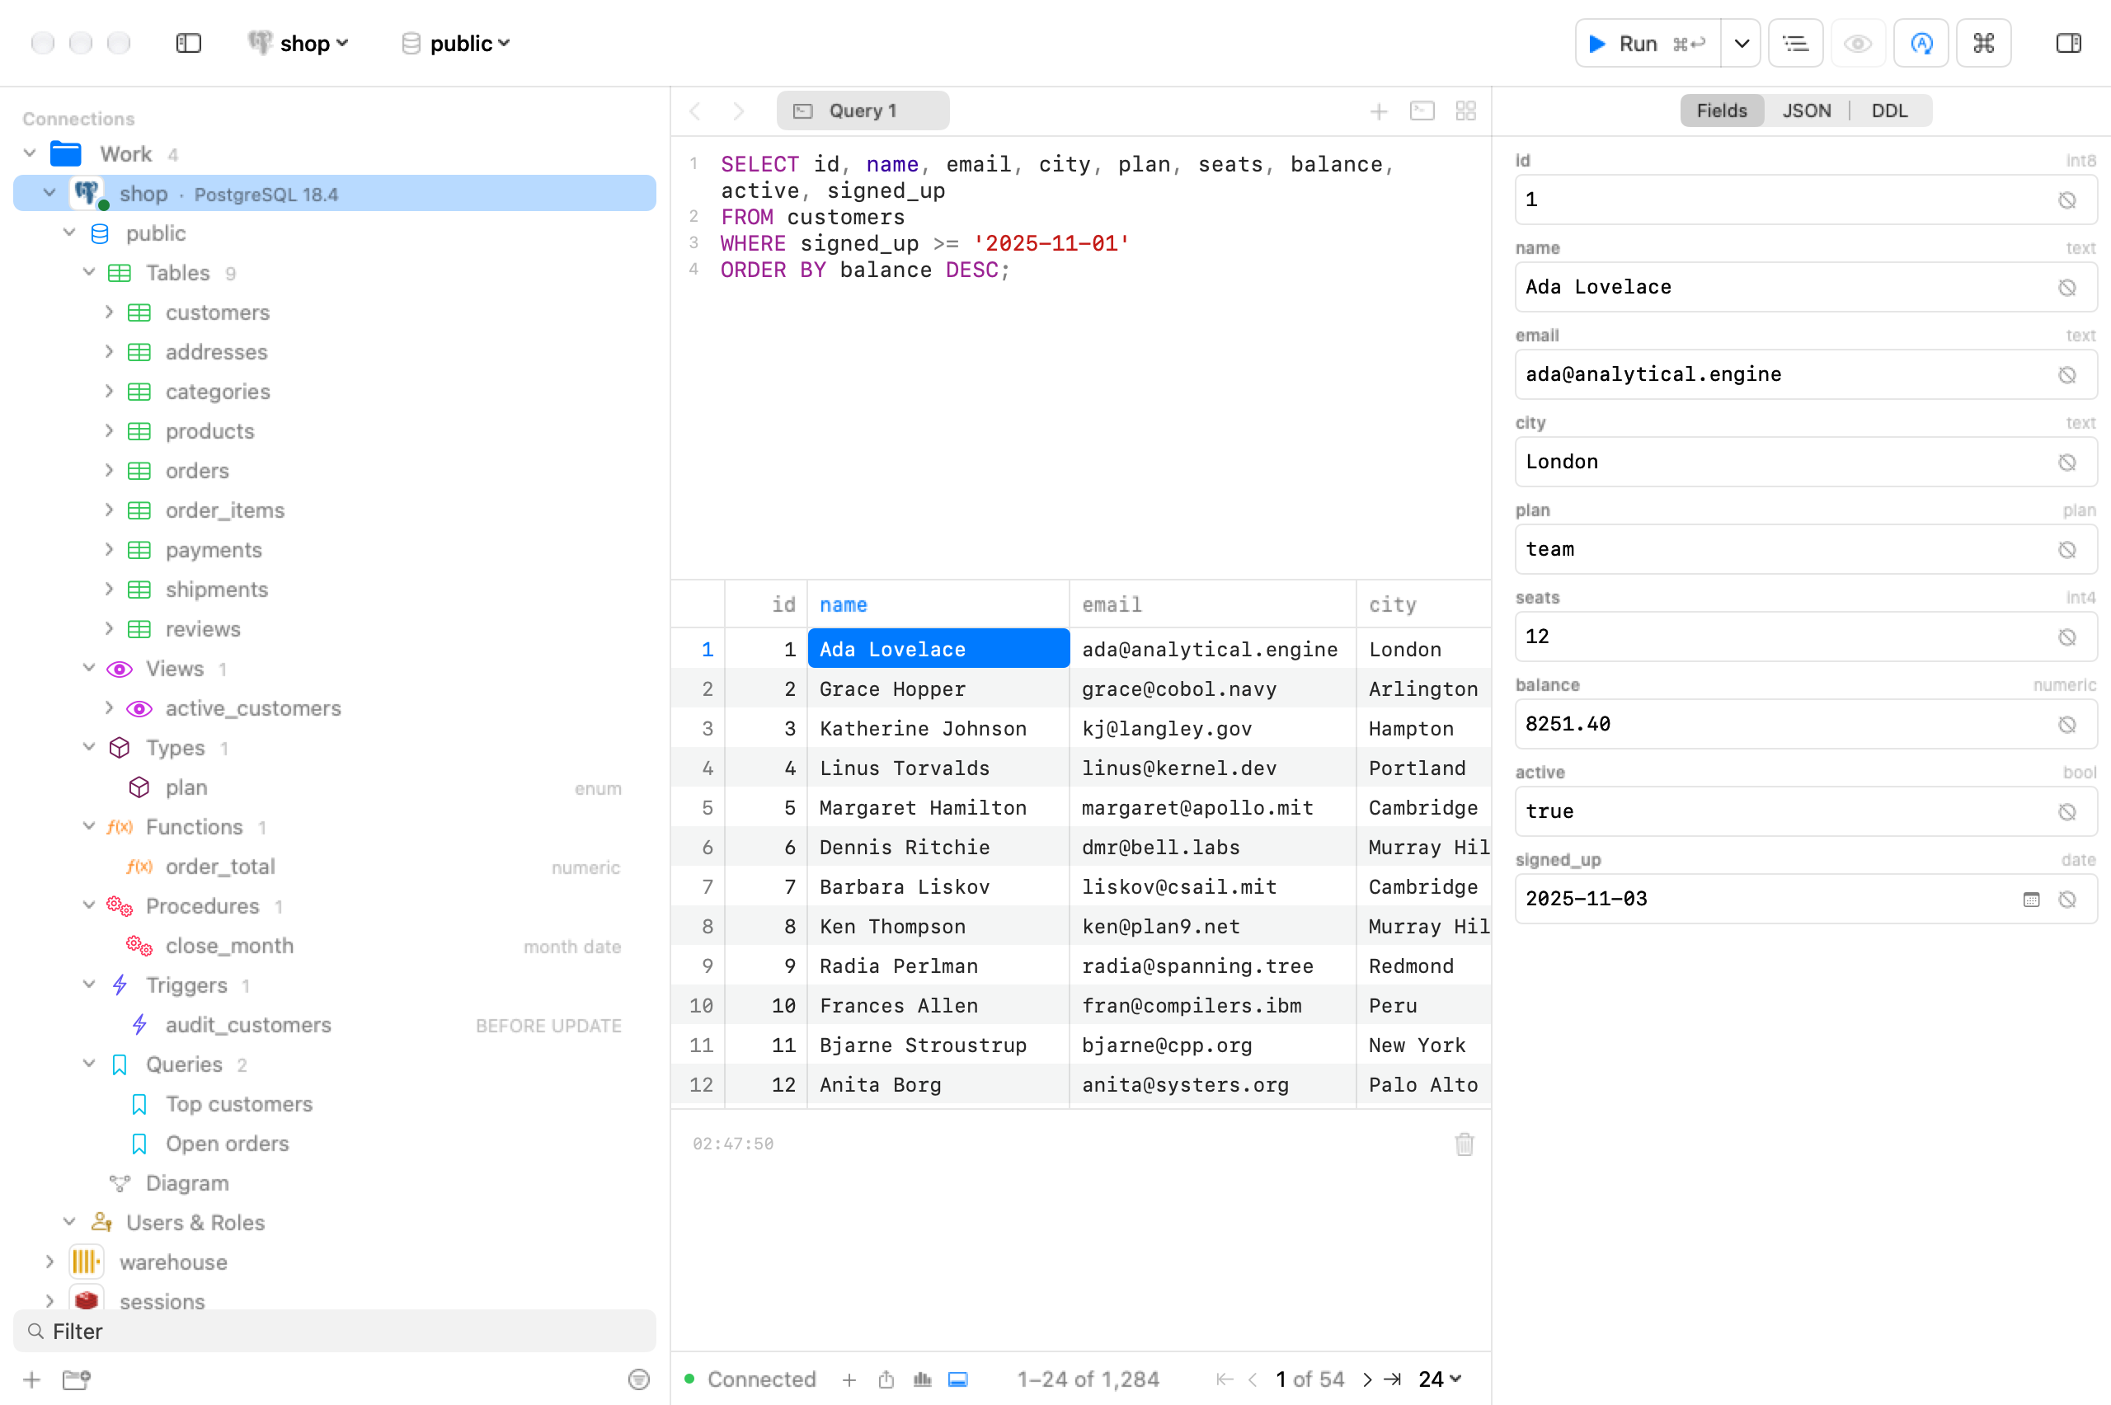Click the Filter search field
Image resolution: width=2111 pixels, height=1405 pixels.
[x=334, y=1331]
